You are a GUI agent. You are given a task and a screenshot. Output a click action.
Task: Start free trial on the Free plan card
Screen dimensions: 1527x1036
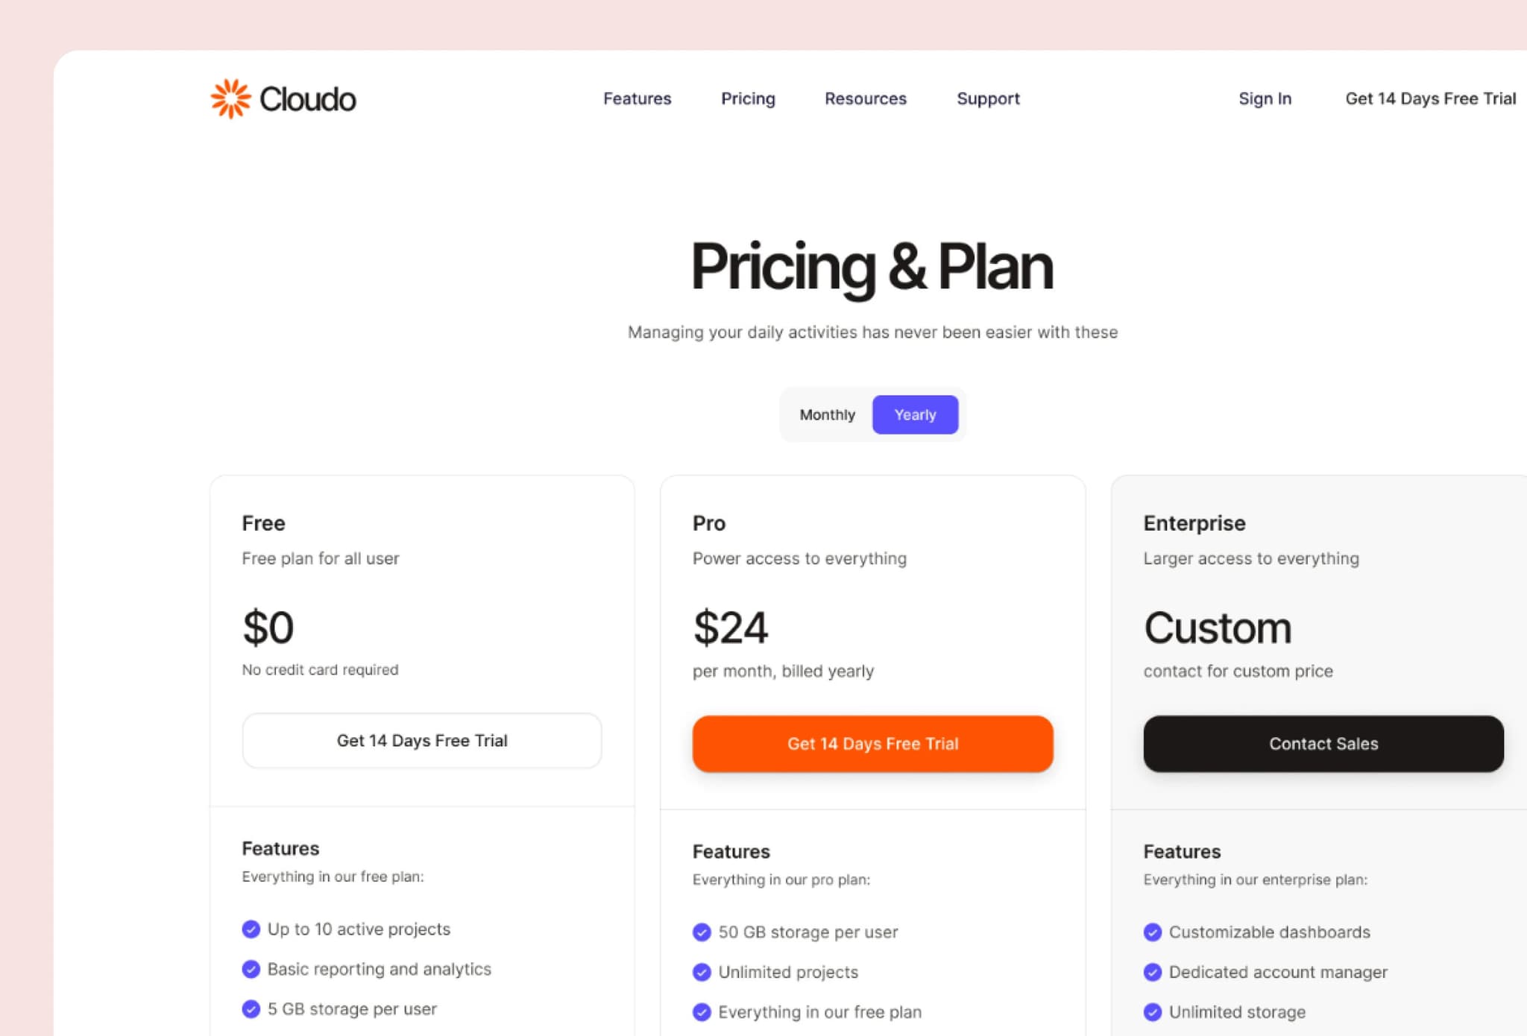point(422,740)
